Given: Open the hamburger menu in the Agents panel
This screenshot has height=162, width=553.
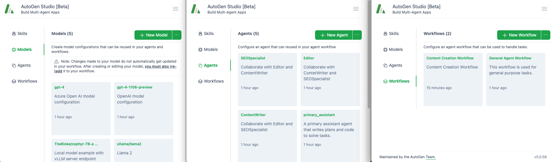Looking at the screenshot, I should (356, 9).
